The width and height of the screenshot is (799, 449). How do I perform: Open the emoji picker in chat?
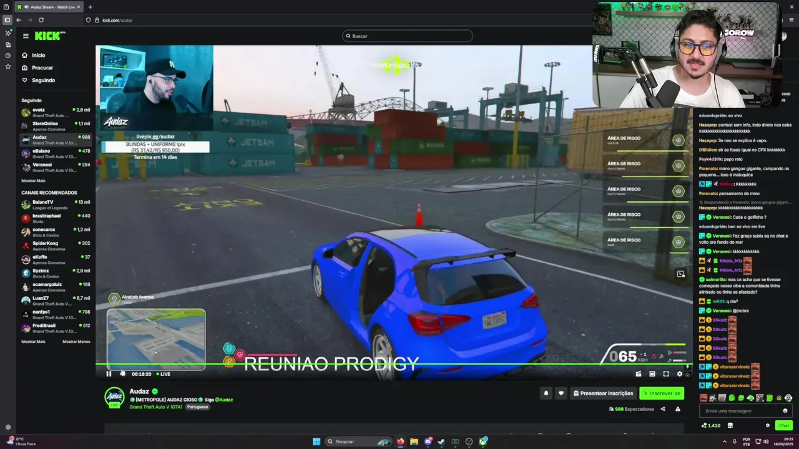tap(785, 411)
